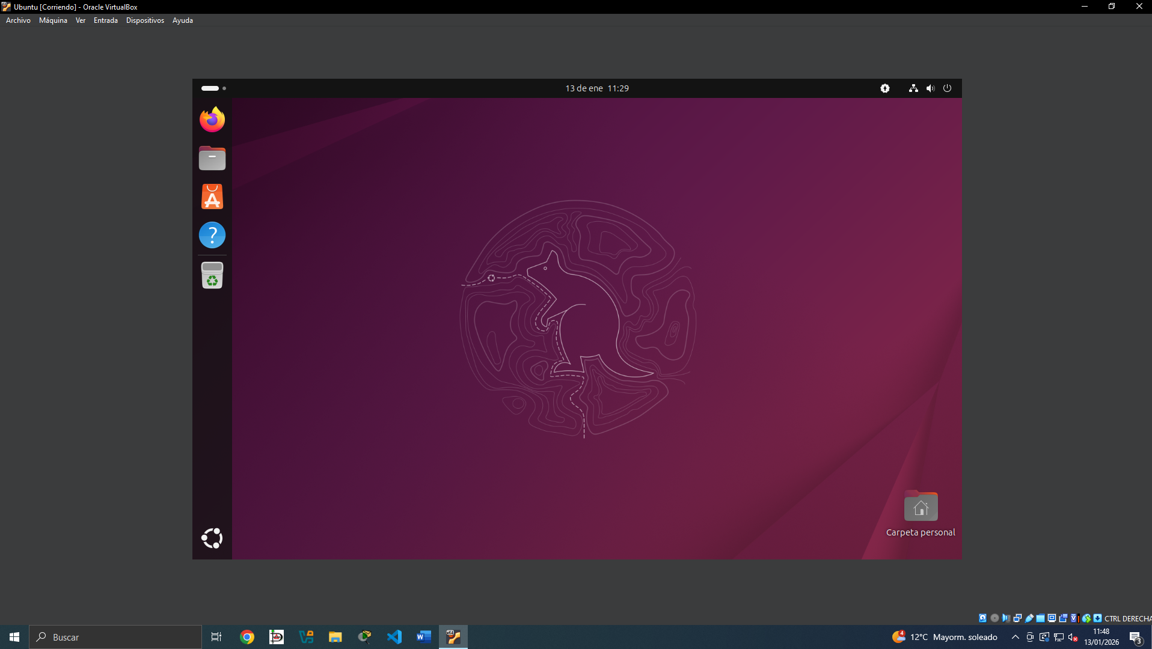This screenshot has height=649, width=1152.
Task: Open the Ayuda menu
Action: coord(183,20)
